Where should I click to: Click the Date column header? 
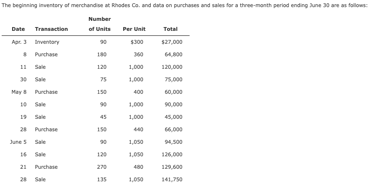[18, 29]
